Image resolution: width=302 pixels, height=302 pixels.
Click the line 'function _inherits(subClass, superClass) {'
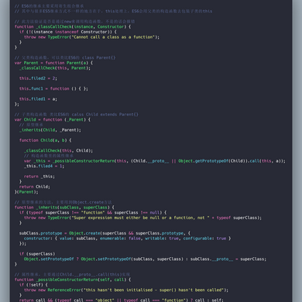(64, 208)
